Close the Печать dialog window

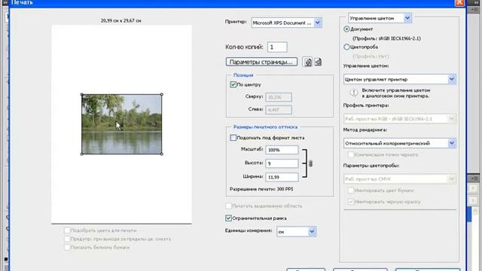(459, 2)
